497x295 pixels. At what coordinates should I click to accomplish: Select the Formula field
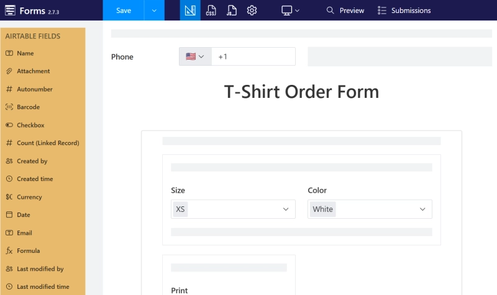point(43,251)
